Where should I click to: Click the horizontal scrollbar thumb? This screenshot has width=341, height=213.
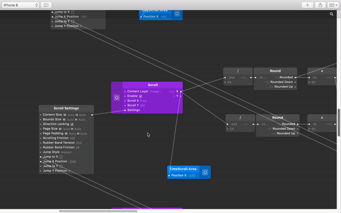(x=98, y=211)
